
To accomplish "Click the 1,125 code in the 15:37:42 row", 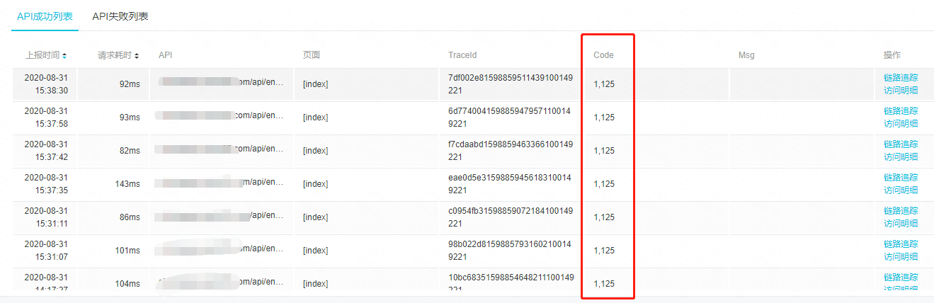I will point(604,151).
